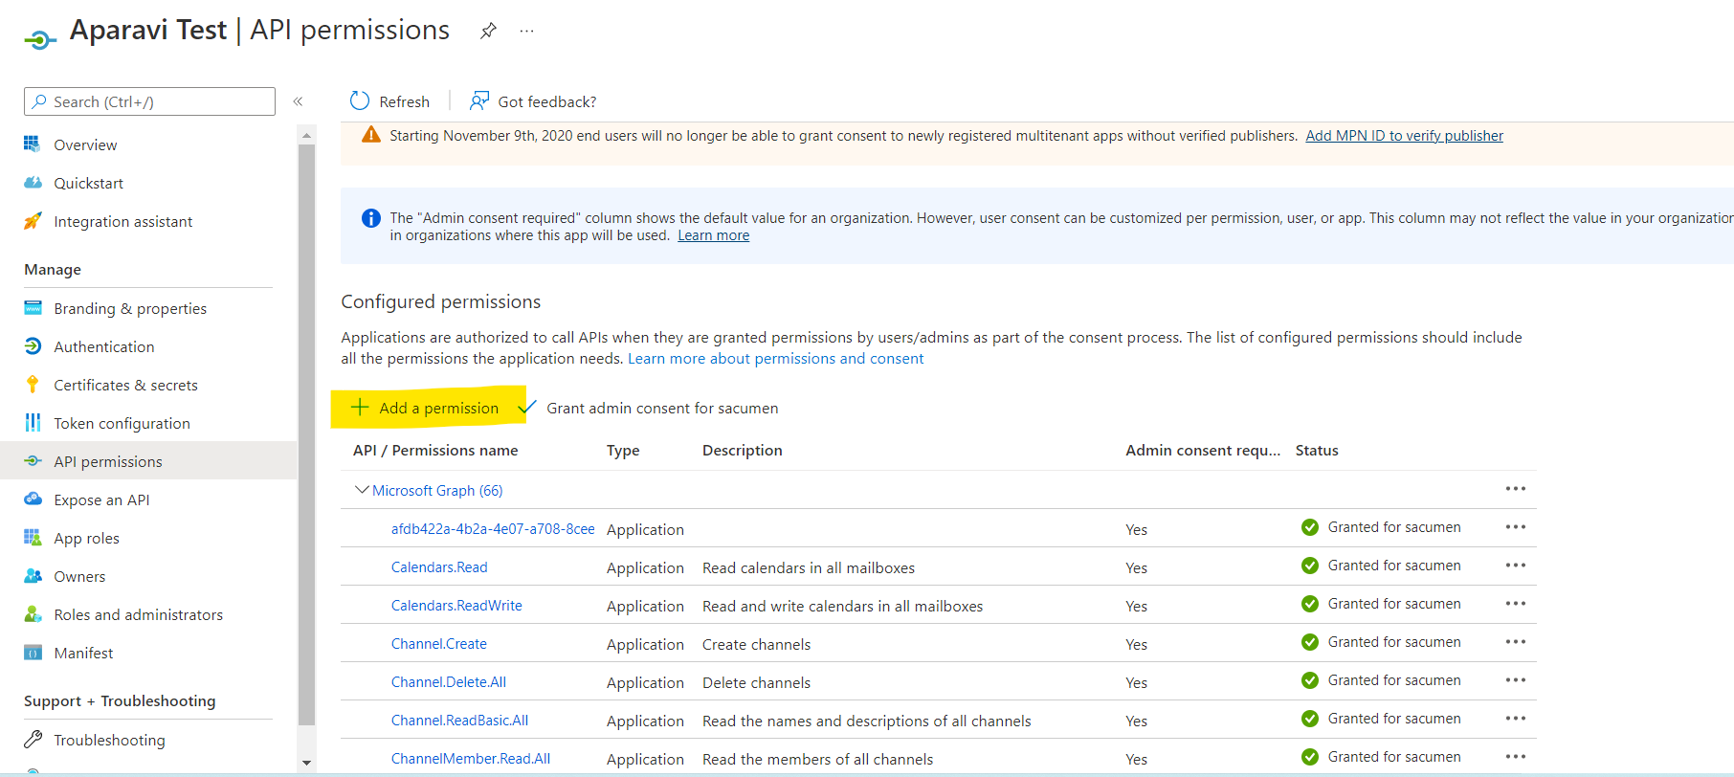1734x777 pixels.
Task: Click the Roles and administrators icon
Action: coord(33,614)
